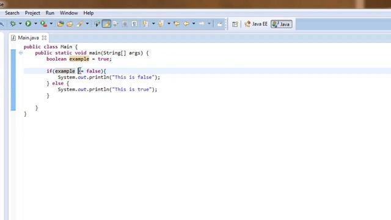
Task: Open the Next Annotation dropdown arrow
Action: point(153,24)
